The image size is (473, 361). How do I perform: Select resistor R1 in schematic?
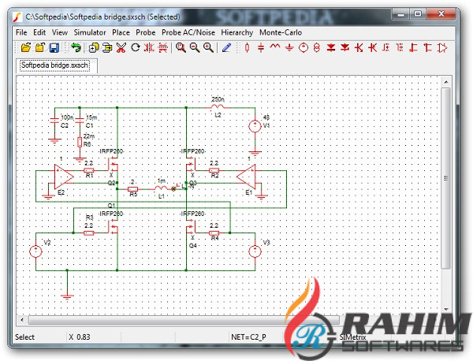tap(88, 170)
